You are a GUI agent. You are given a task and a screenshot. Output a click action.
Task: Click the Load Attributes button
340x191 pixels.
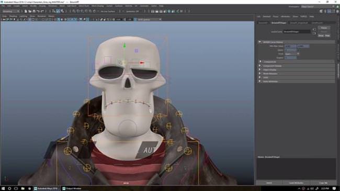tap(296, 183)
